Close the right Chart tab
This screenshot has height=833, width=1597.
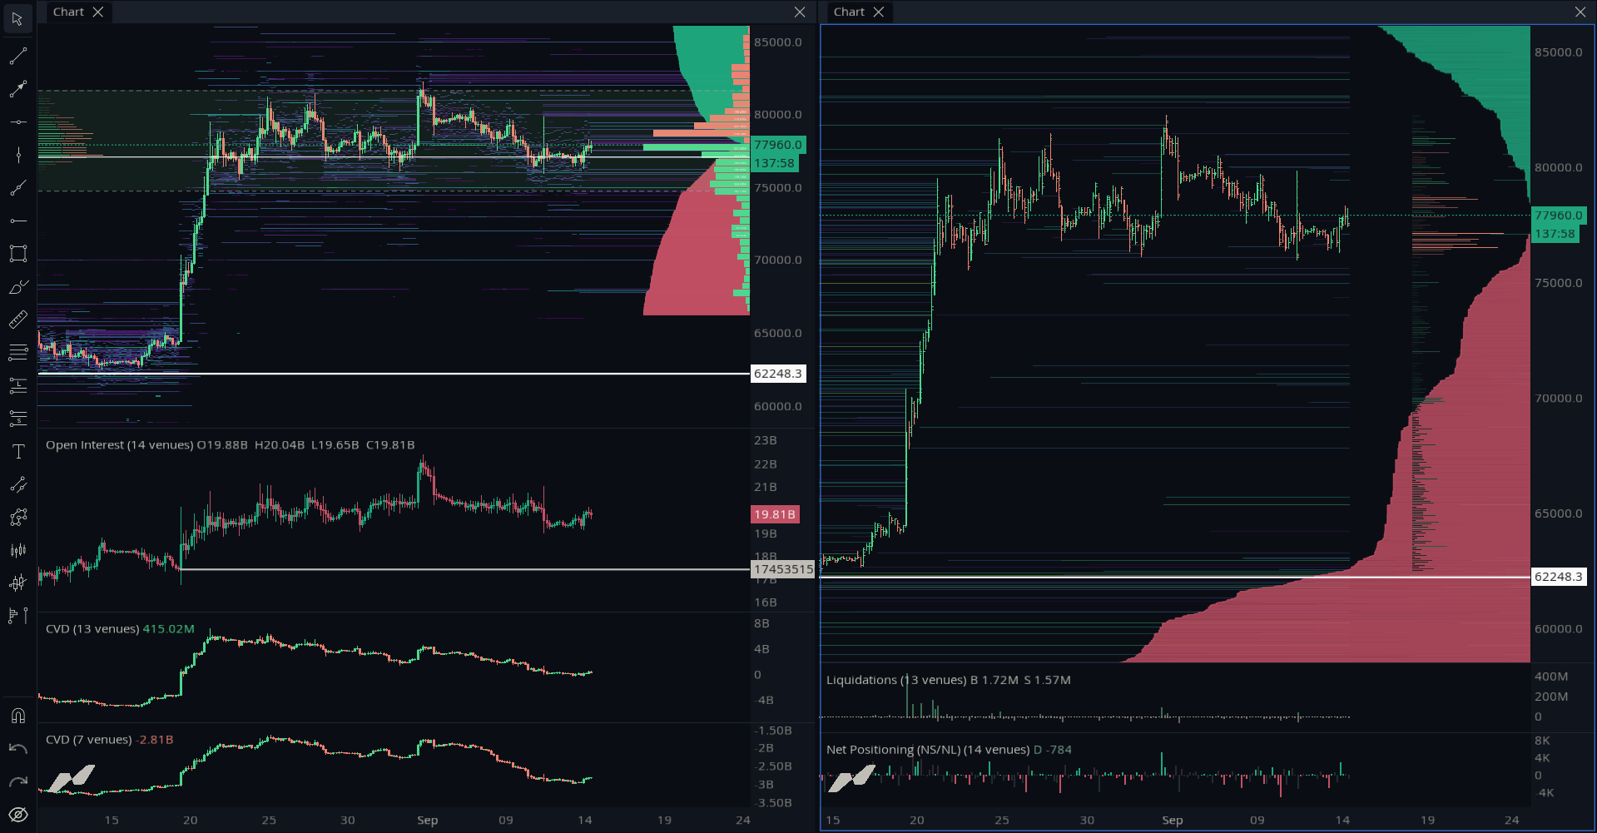point(879,12)
